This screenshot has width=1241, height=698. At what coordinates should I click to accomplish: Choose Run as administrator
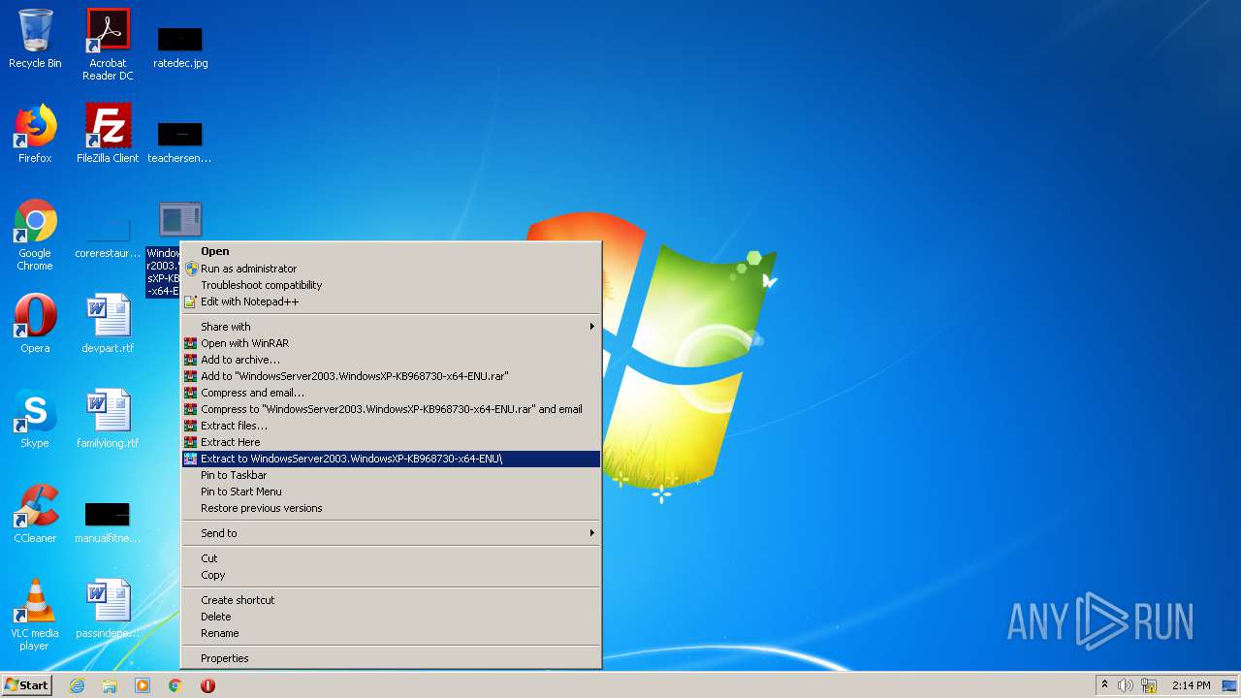(x=392, y=269)
